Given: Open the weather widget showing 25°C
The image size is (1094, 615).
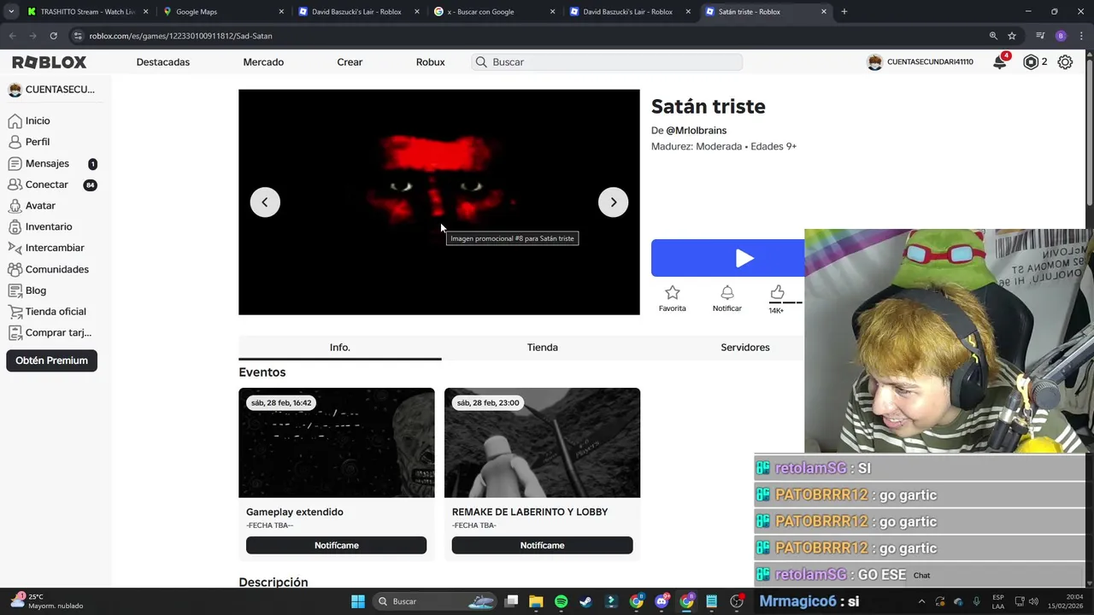Looking at the screenshot, I should 47,601.
